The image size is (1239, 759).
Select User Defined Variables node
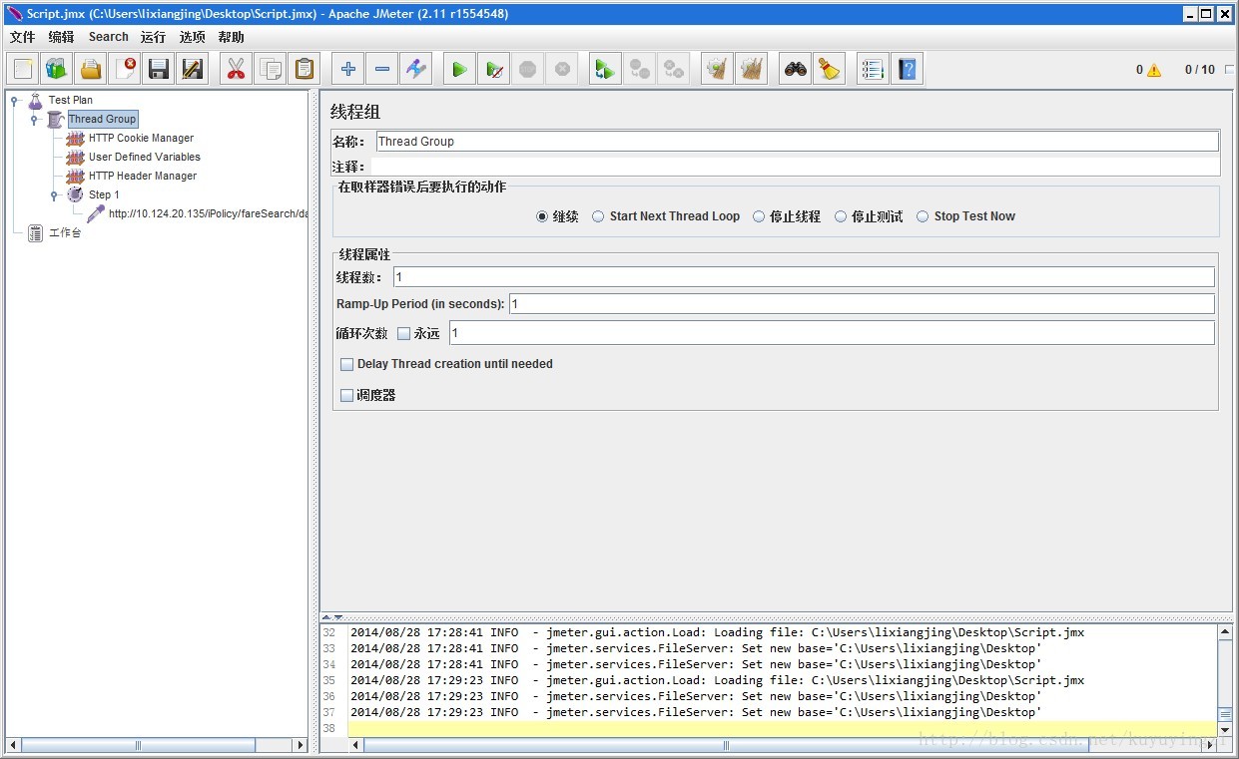click(x=144, y=158)
